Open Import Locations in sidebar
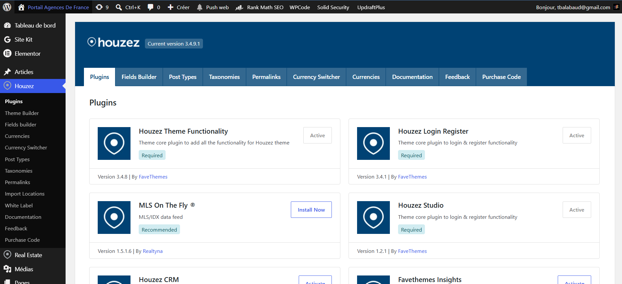 point(25,194)
